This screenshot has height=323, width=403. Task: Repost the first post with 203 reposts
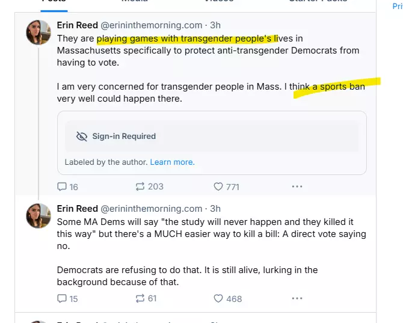[x=140, y=186]
